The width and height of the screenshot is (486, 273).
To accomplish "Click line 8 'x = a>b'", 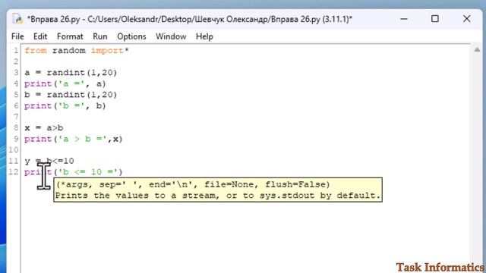I will pyautogui.click(x=44, y=128).
